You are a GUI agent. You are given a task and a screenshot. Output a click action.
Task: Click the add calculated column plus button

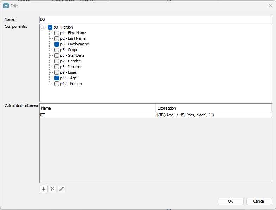[44, 189]
